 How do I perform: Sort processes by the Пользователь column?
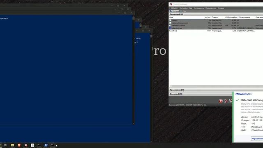[245, 17]
